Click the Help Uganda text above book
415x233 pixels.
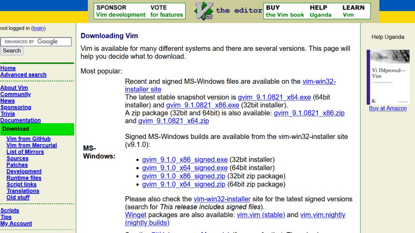(388, 37)
